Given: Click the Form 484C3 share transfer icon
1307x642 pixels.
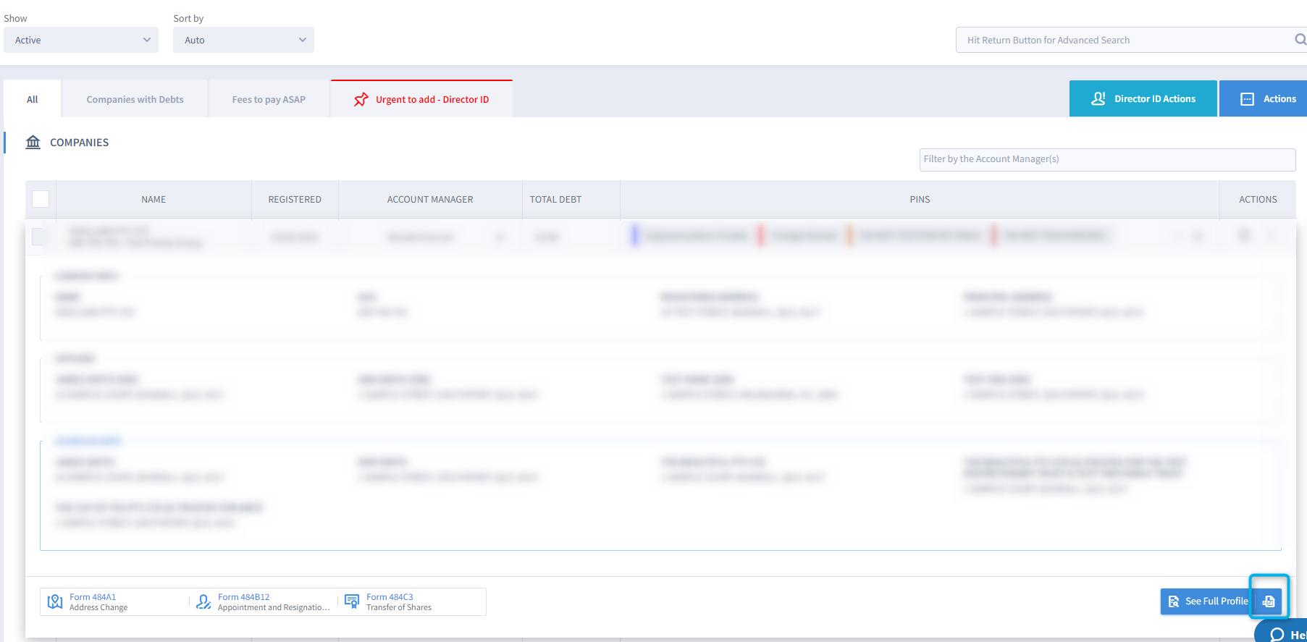Looking at the screenshot, I should coord(352,601).
